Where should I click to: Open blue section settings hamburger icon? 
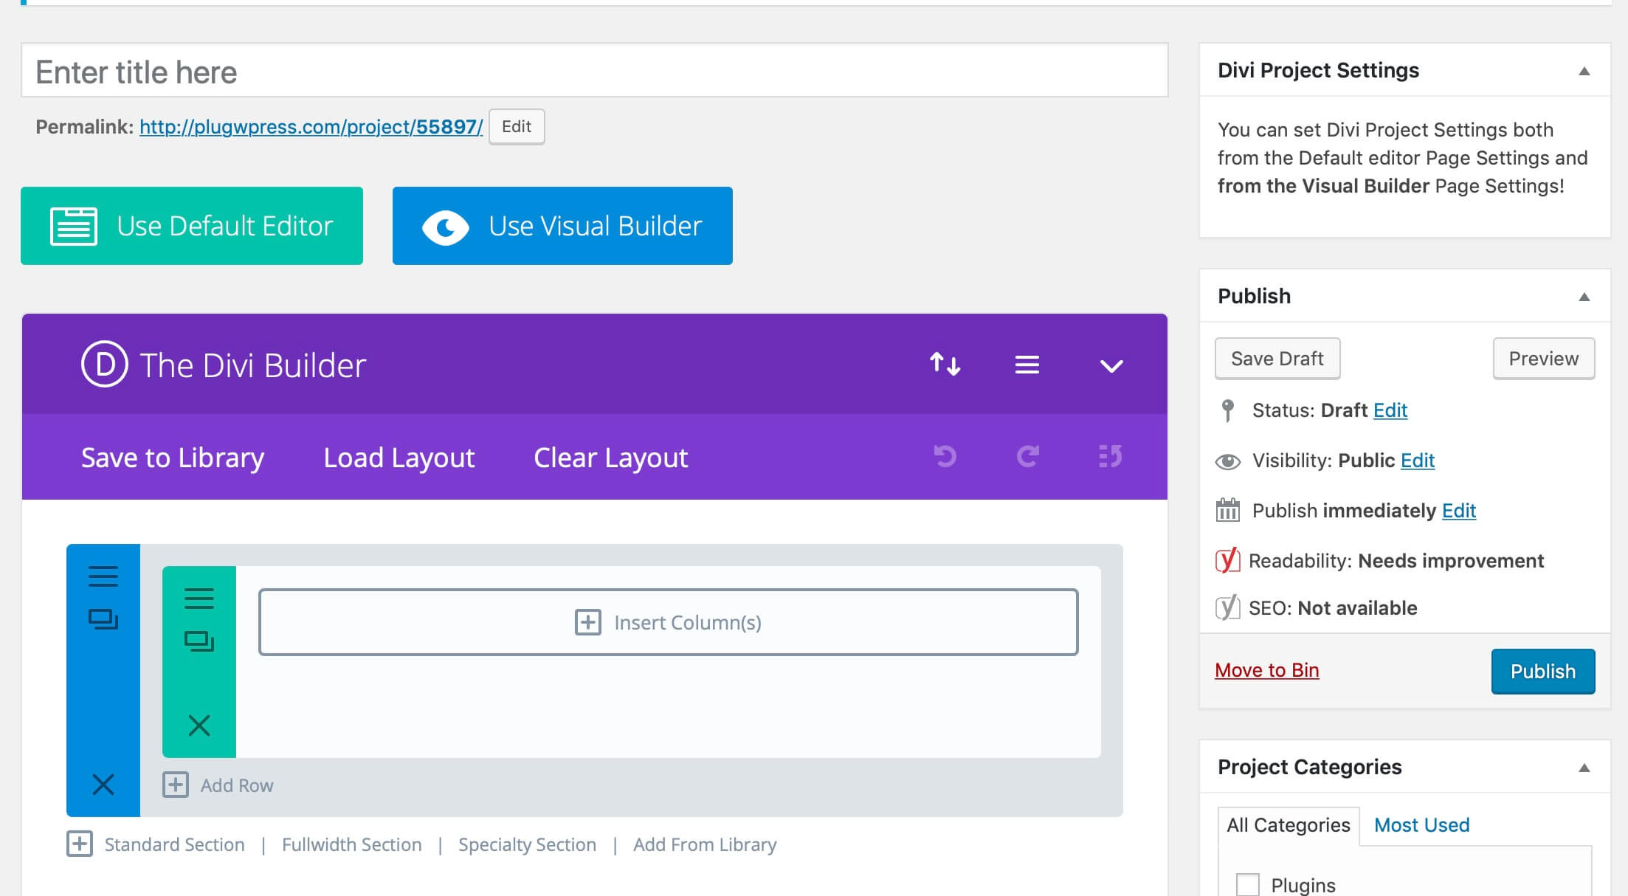point(103,576)
